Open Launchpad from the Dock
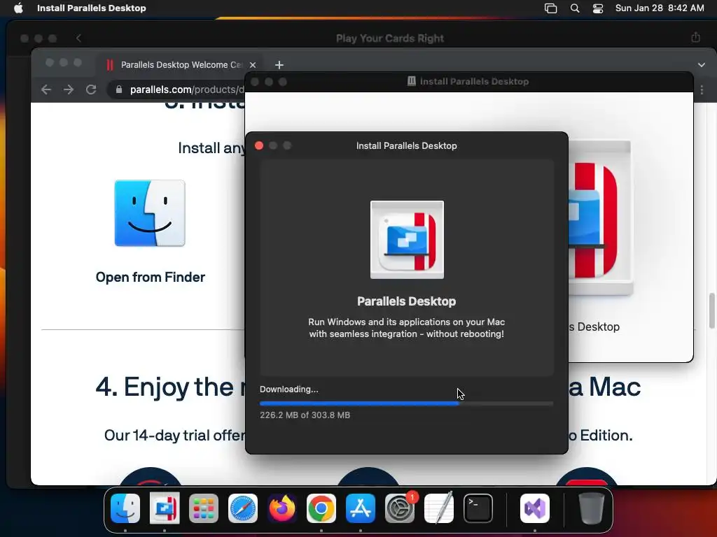This screenshot has width=717, height=537. (x=204, y=508)
